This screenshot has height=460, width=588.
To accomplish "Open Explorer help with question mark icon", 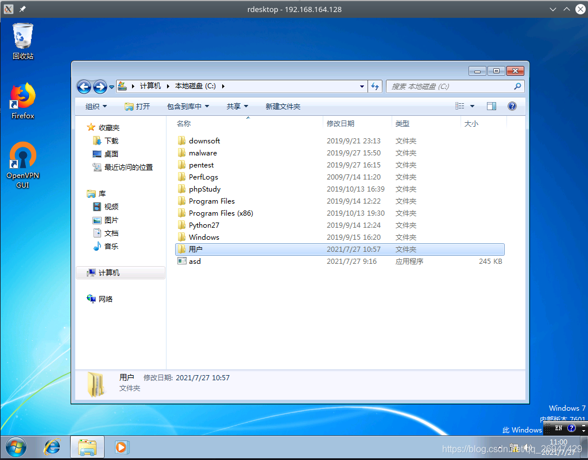I will (512, 106).
